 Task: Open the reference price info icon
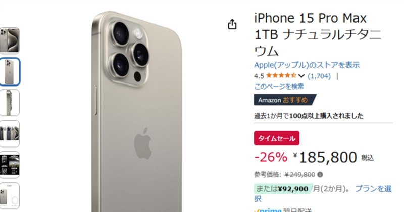click(320, 175)
